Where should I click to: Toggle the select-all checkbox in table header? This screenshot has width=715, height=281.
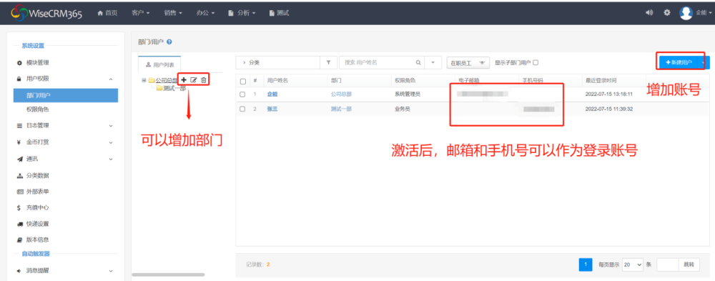click(x=243, y=82)
